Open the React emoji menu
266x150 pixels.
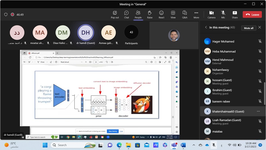click(162, 15)
